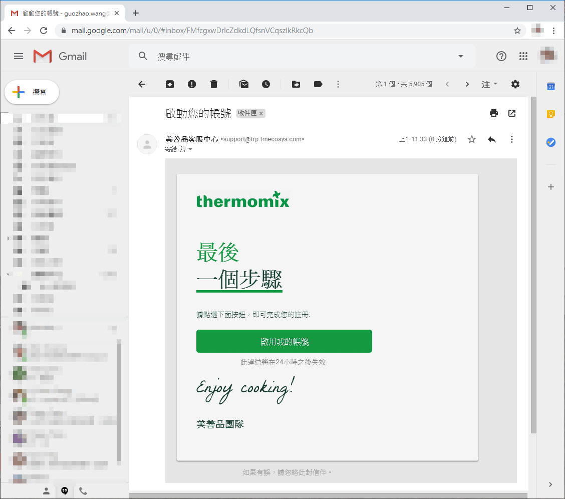The width and height of the screenshot is (565, 499).
Task: Toggle the main Gmail navigation menu
Action: point(18,56)
